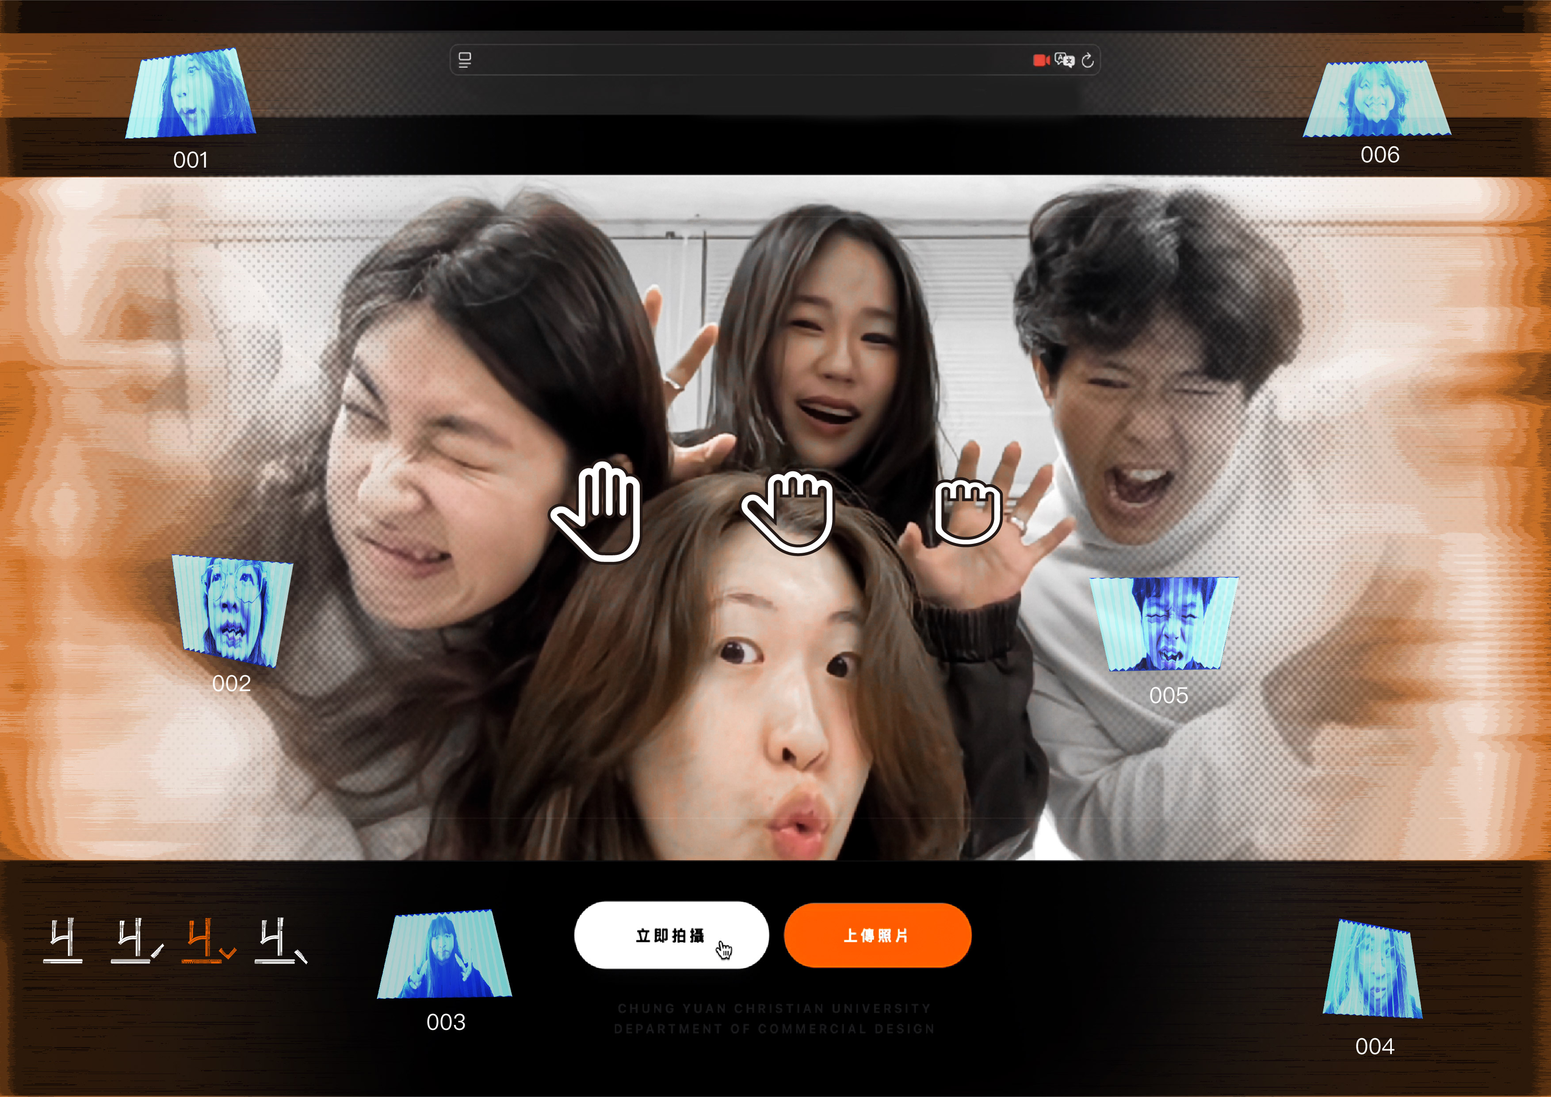Open scrunched-face thumbnail 005
1551x1097 pixels.
click(1164, 623)
